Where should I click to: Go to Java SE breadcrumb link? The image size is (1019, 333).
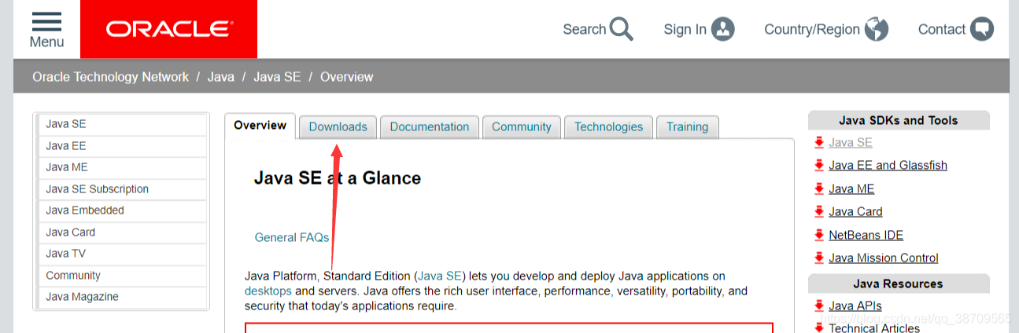(277, 77)
